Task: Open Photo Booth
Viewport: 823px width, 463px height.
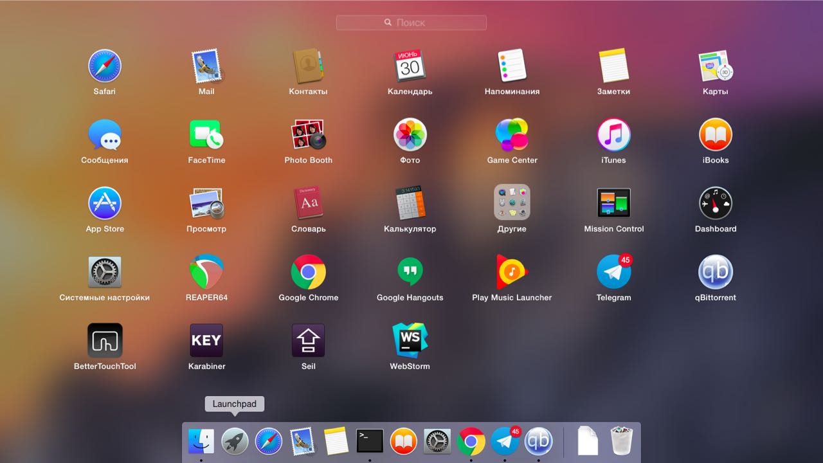Action: [308, 135]
